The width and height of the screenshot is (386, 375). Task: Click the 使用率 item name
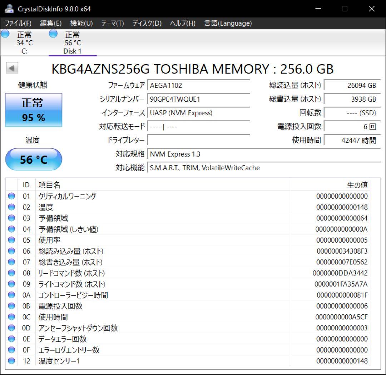(x=49, y=240)
